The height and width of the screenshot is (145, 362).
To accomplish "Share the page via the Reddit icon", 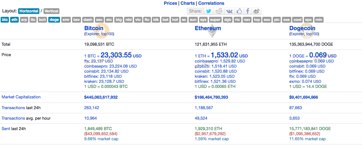I will pyautogui.click(x=218, y=11).
